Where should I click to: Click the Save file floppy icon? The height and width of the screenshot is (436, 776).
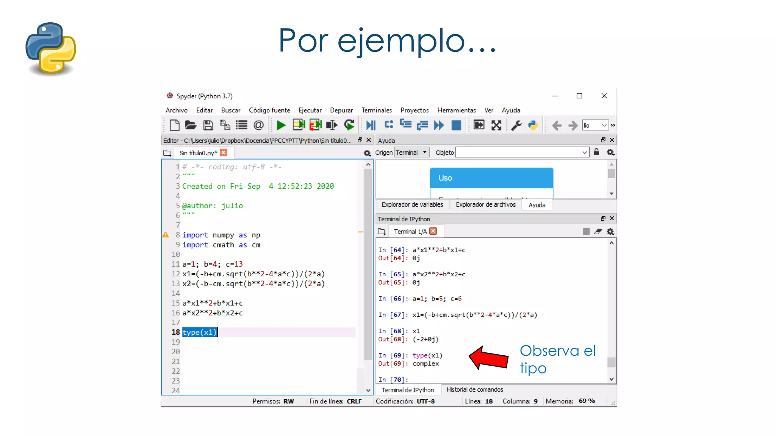coord(208,125)
